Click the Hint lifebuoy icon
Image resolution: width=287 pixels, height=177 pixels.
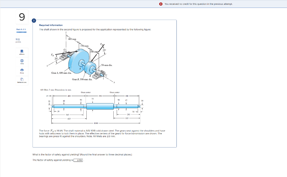(x=22, y=61)
